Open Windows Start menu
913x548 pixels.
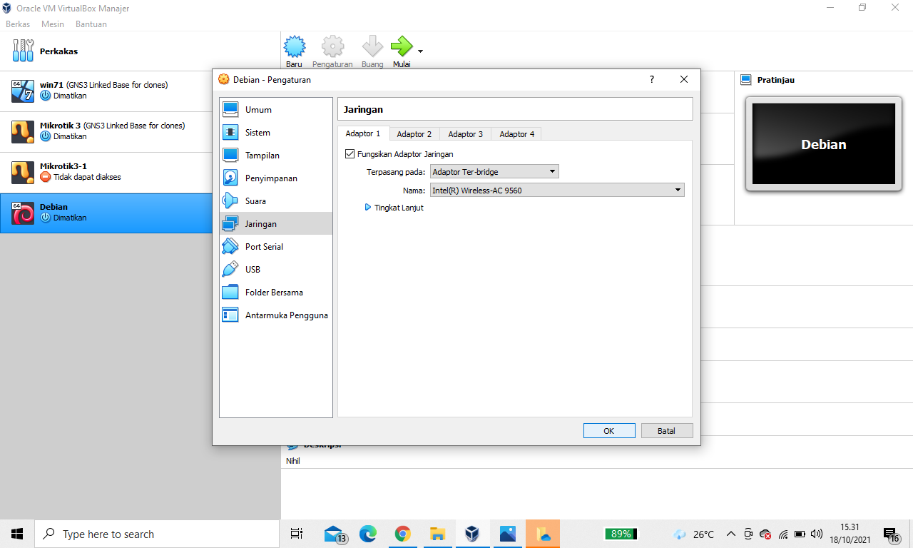(x=17, y=534)
